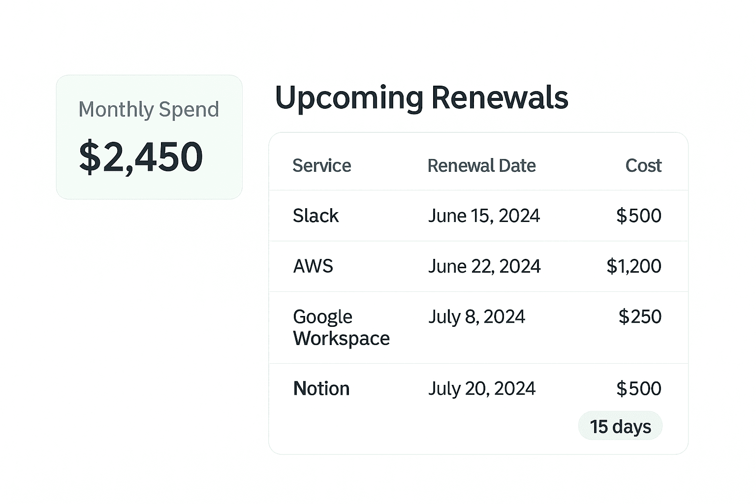756x504 pixels.
Task: Click the June 15, 2024 renewal date
Action: point(484,216)
